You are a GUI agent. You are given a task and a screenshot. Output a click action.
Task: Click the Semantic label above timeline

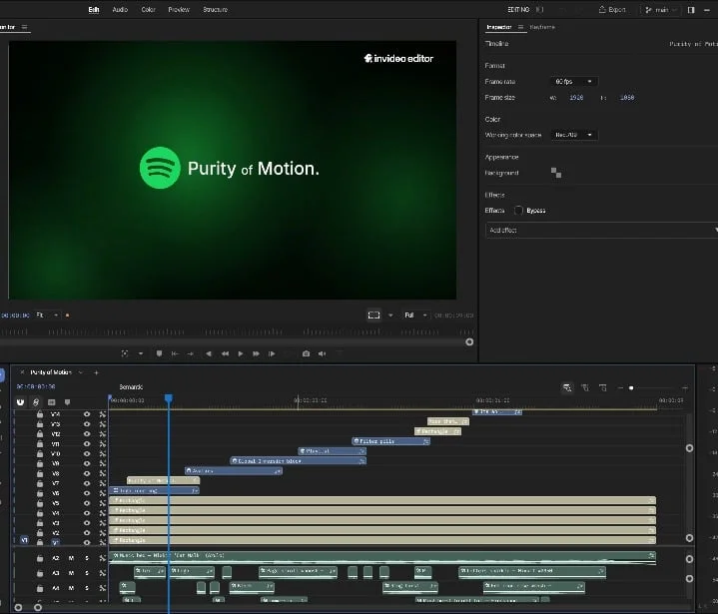[x=131, y=387]
